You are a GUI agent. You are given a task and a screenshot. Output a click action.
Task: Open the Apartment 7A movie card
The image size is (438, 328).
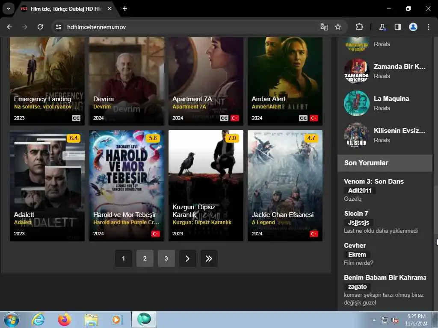[x=206, y=81]
